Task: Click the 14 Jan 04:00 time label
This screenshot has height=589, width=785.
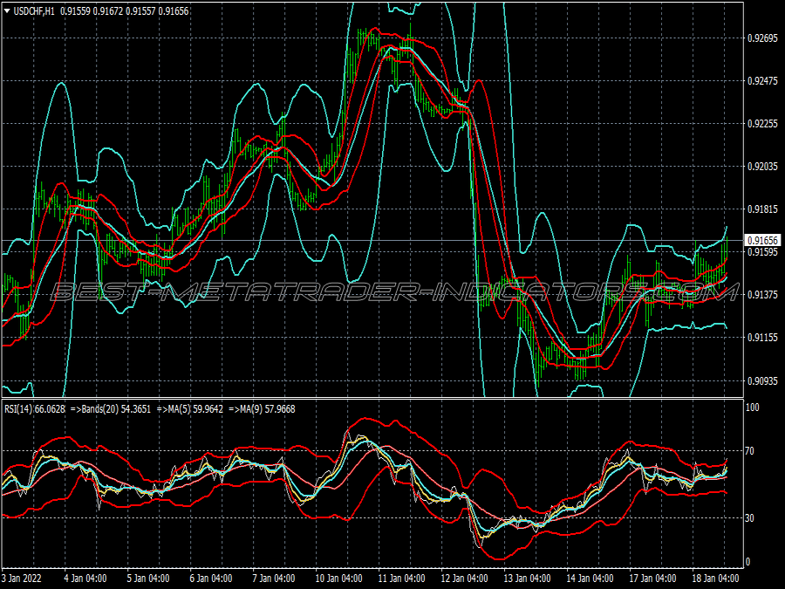Action: 590,578
